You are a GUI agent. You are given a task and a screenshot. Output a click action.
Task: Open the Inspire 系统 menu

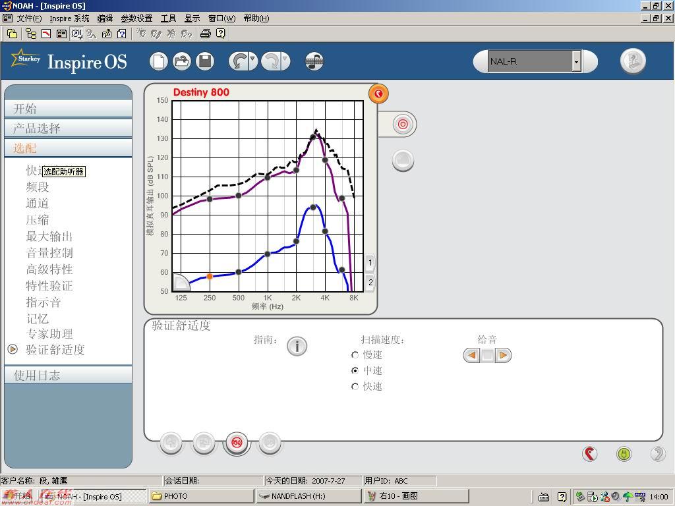click(69, 18)
